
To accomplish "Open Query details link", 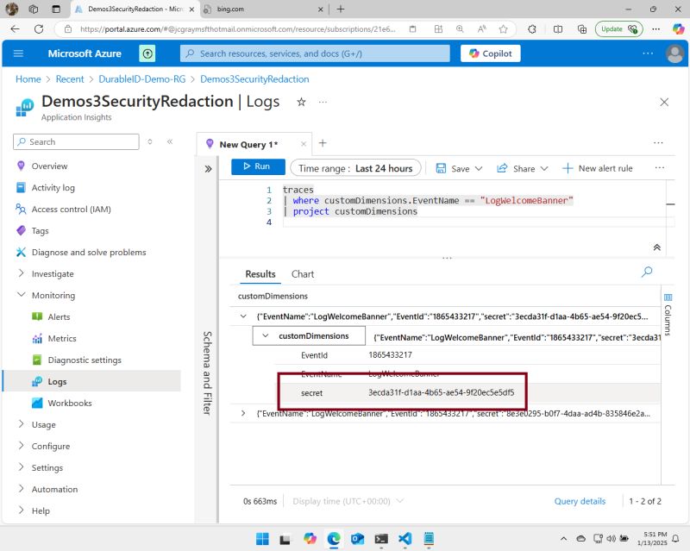I will [580, 501].
